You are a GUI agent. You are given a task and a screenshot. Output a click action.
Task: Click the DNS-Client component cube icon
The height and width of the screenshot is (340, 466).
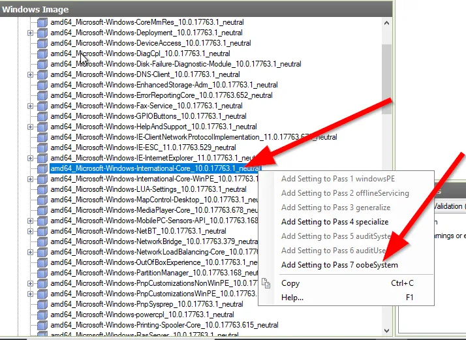(x=42, y=74)
